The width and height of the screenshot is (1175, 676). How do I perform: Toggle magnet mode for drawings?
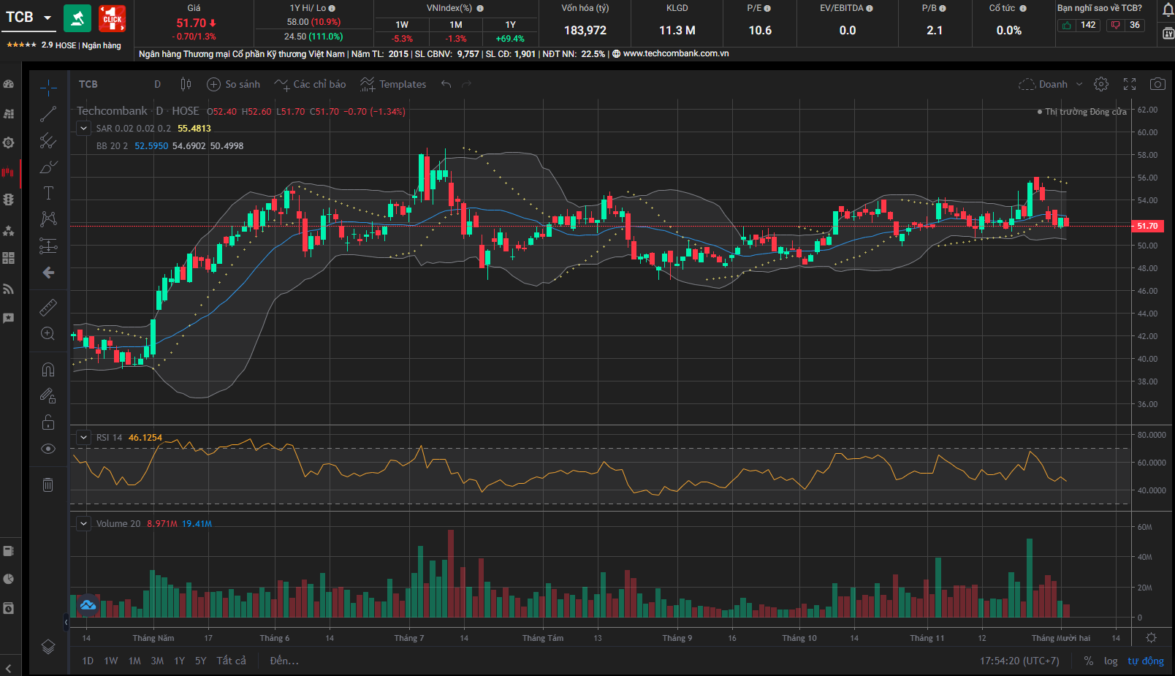pos(48,369)
